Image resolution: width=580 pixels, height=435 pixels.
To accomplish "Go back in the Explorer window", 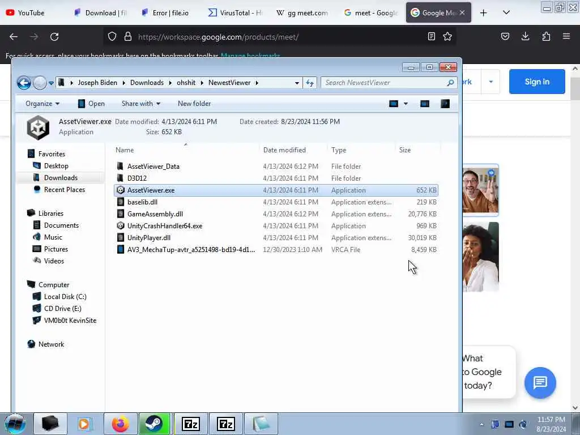I will [x=24, y=83].
